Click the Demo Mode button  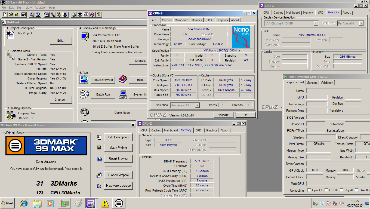click(x=122, y=113)
